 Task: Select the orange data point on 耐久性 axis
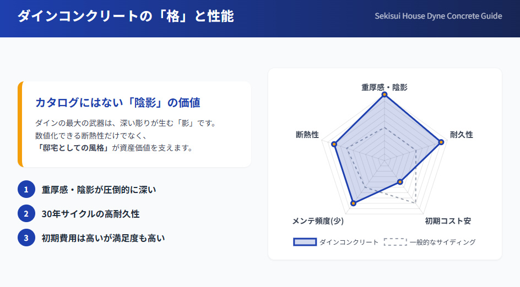[441, 142]
